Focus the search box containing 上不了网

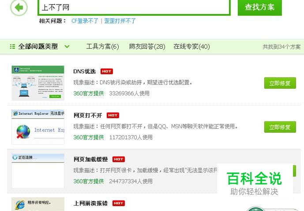(134, 7)
